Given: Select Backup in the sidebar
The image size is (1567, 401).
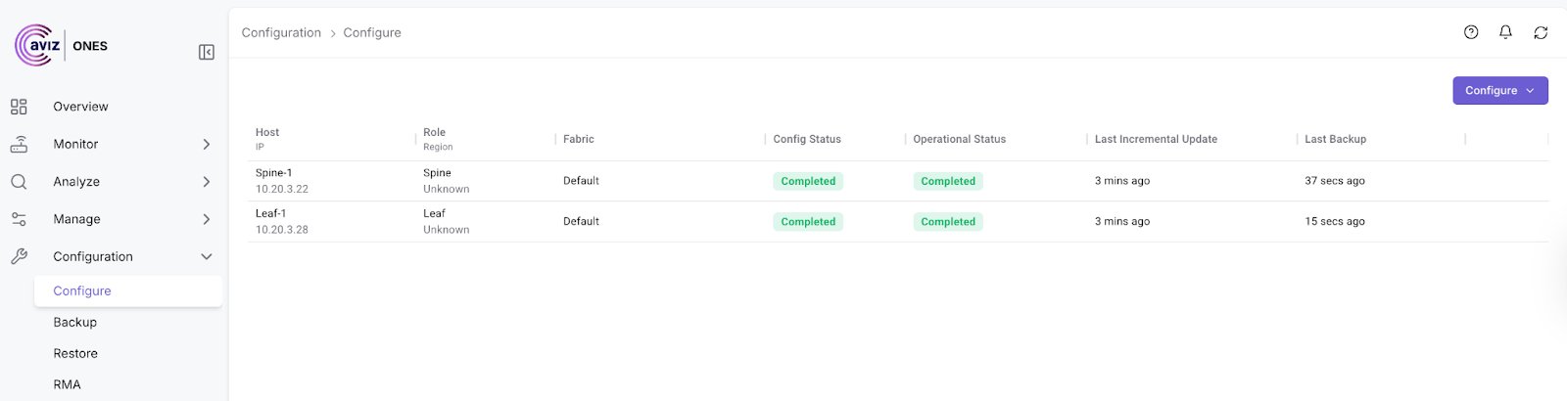Looking at the screenshot, I should pyautogui.click(x=75, y=322).
